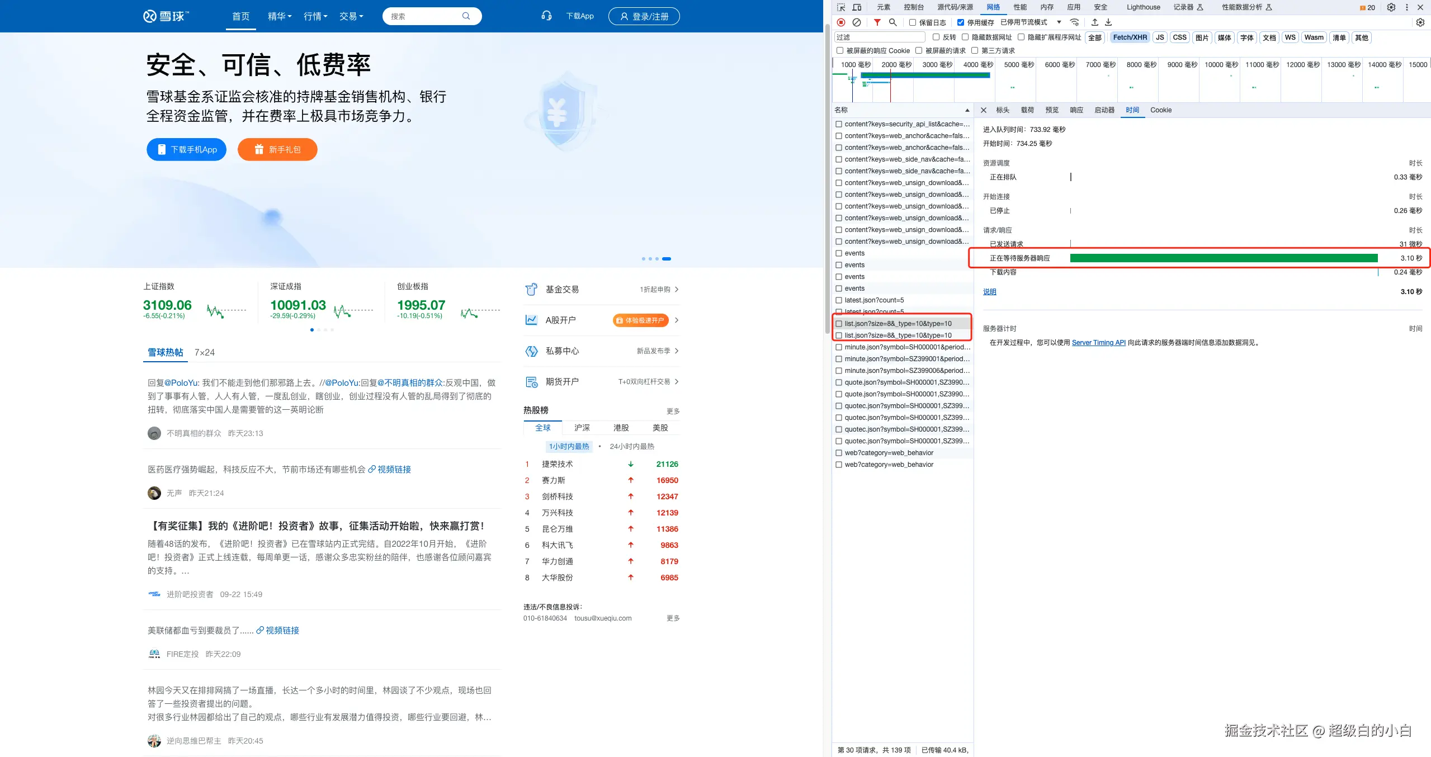Toggle the device toolbar icon
The width and height of the screenshot is (1431, 757).
point(857,7)
